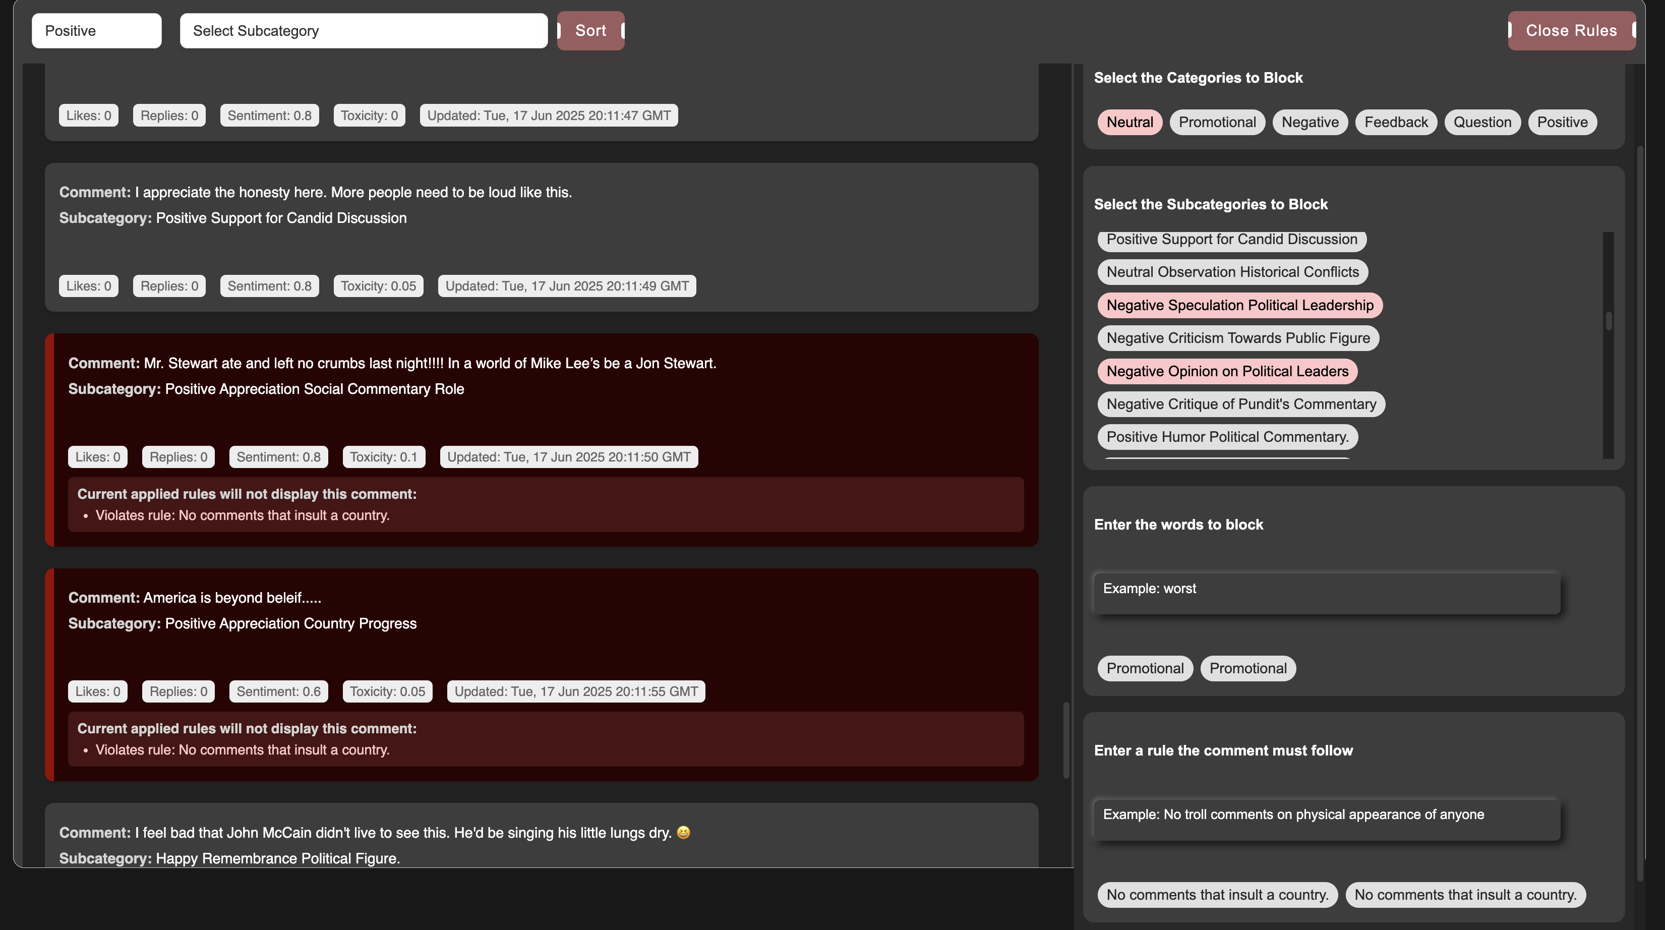1665x930 pixels.
Task: Toggle the Negative category chip
Action: pos(1310,122)
